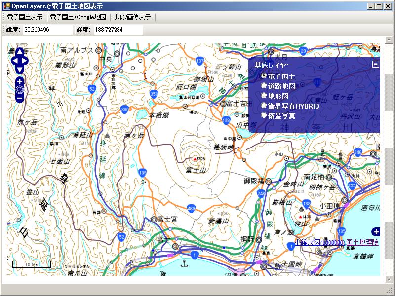Zoom in using the plus button

20,81
